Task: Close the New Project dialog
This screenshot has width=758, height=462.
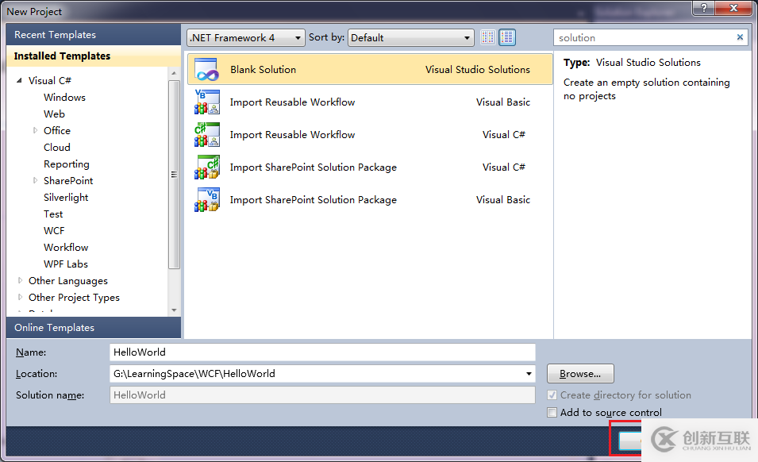Action: (x=733, y=8)
